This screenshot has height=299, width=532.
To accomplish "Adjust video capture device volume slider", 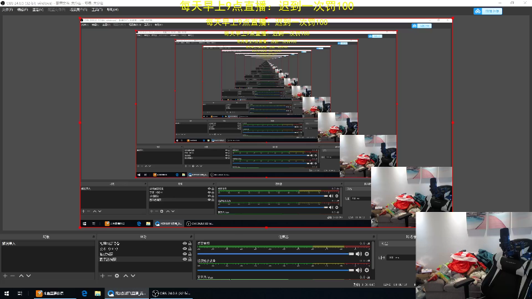I will pyautogui.click(x=275, y=270).
